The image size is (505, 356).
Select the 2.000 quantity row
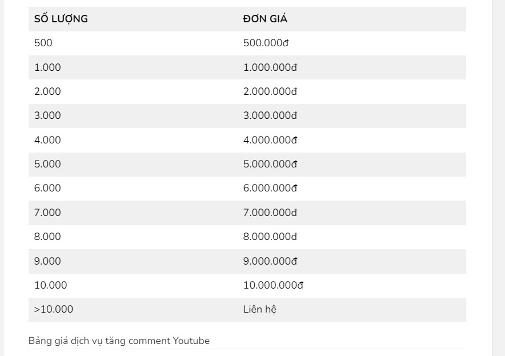click(247, 91)
